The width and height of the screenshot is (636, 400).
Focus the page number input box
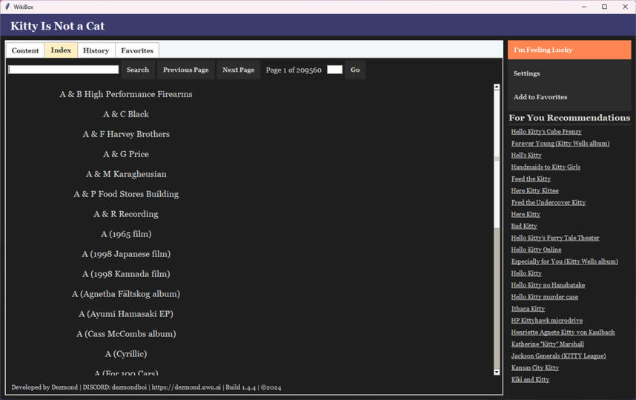[334, 70]
